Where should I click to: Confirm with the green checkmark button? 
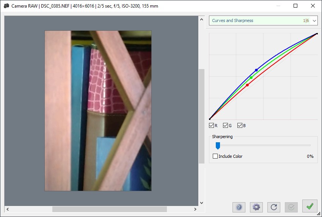[310, 206]
